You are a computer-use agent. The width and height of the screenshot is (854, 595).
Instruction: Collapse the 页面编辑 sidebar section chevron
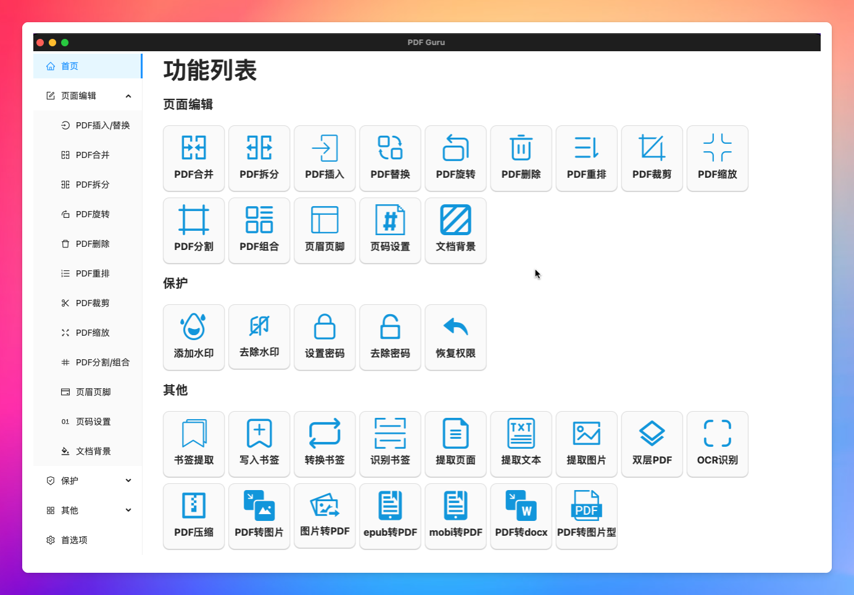coord(128,96)
